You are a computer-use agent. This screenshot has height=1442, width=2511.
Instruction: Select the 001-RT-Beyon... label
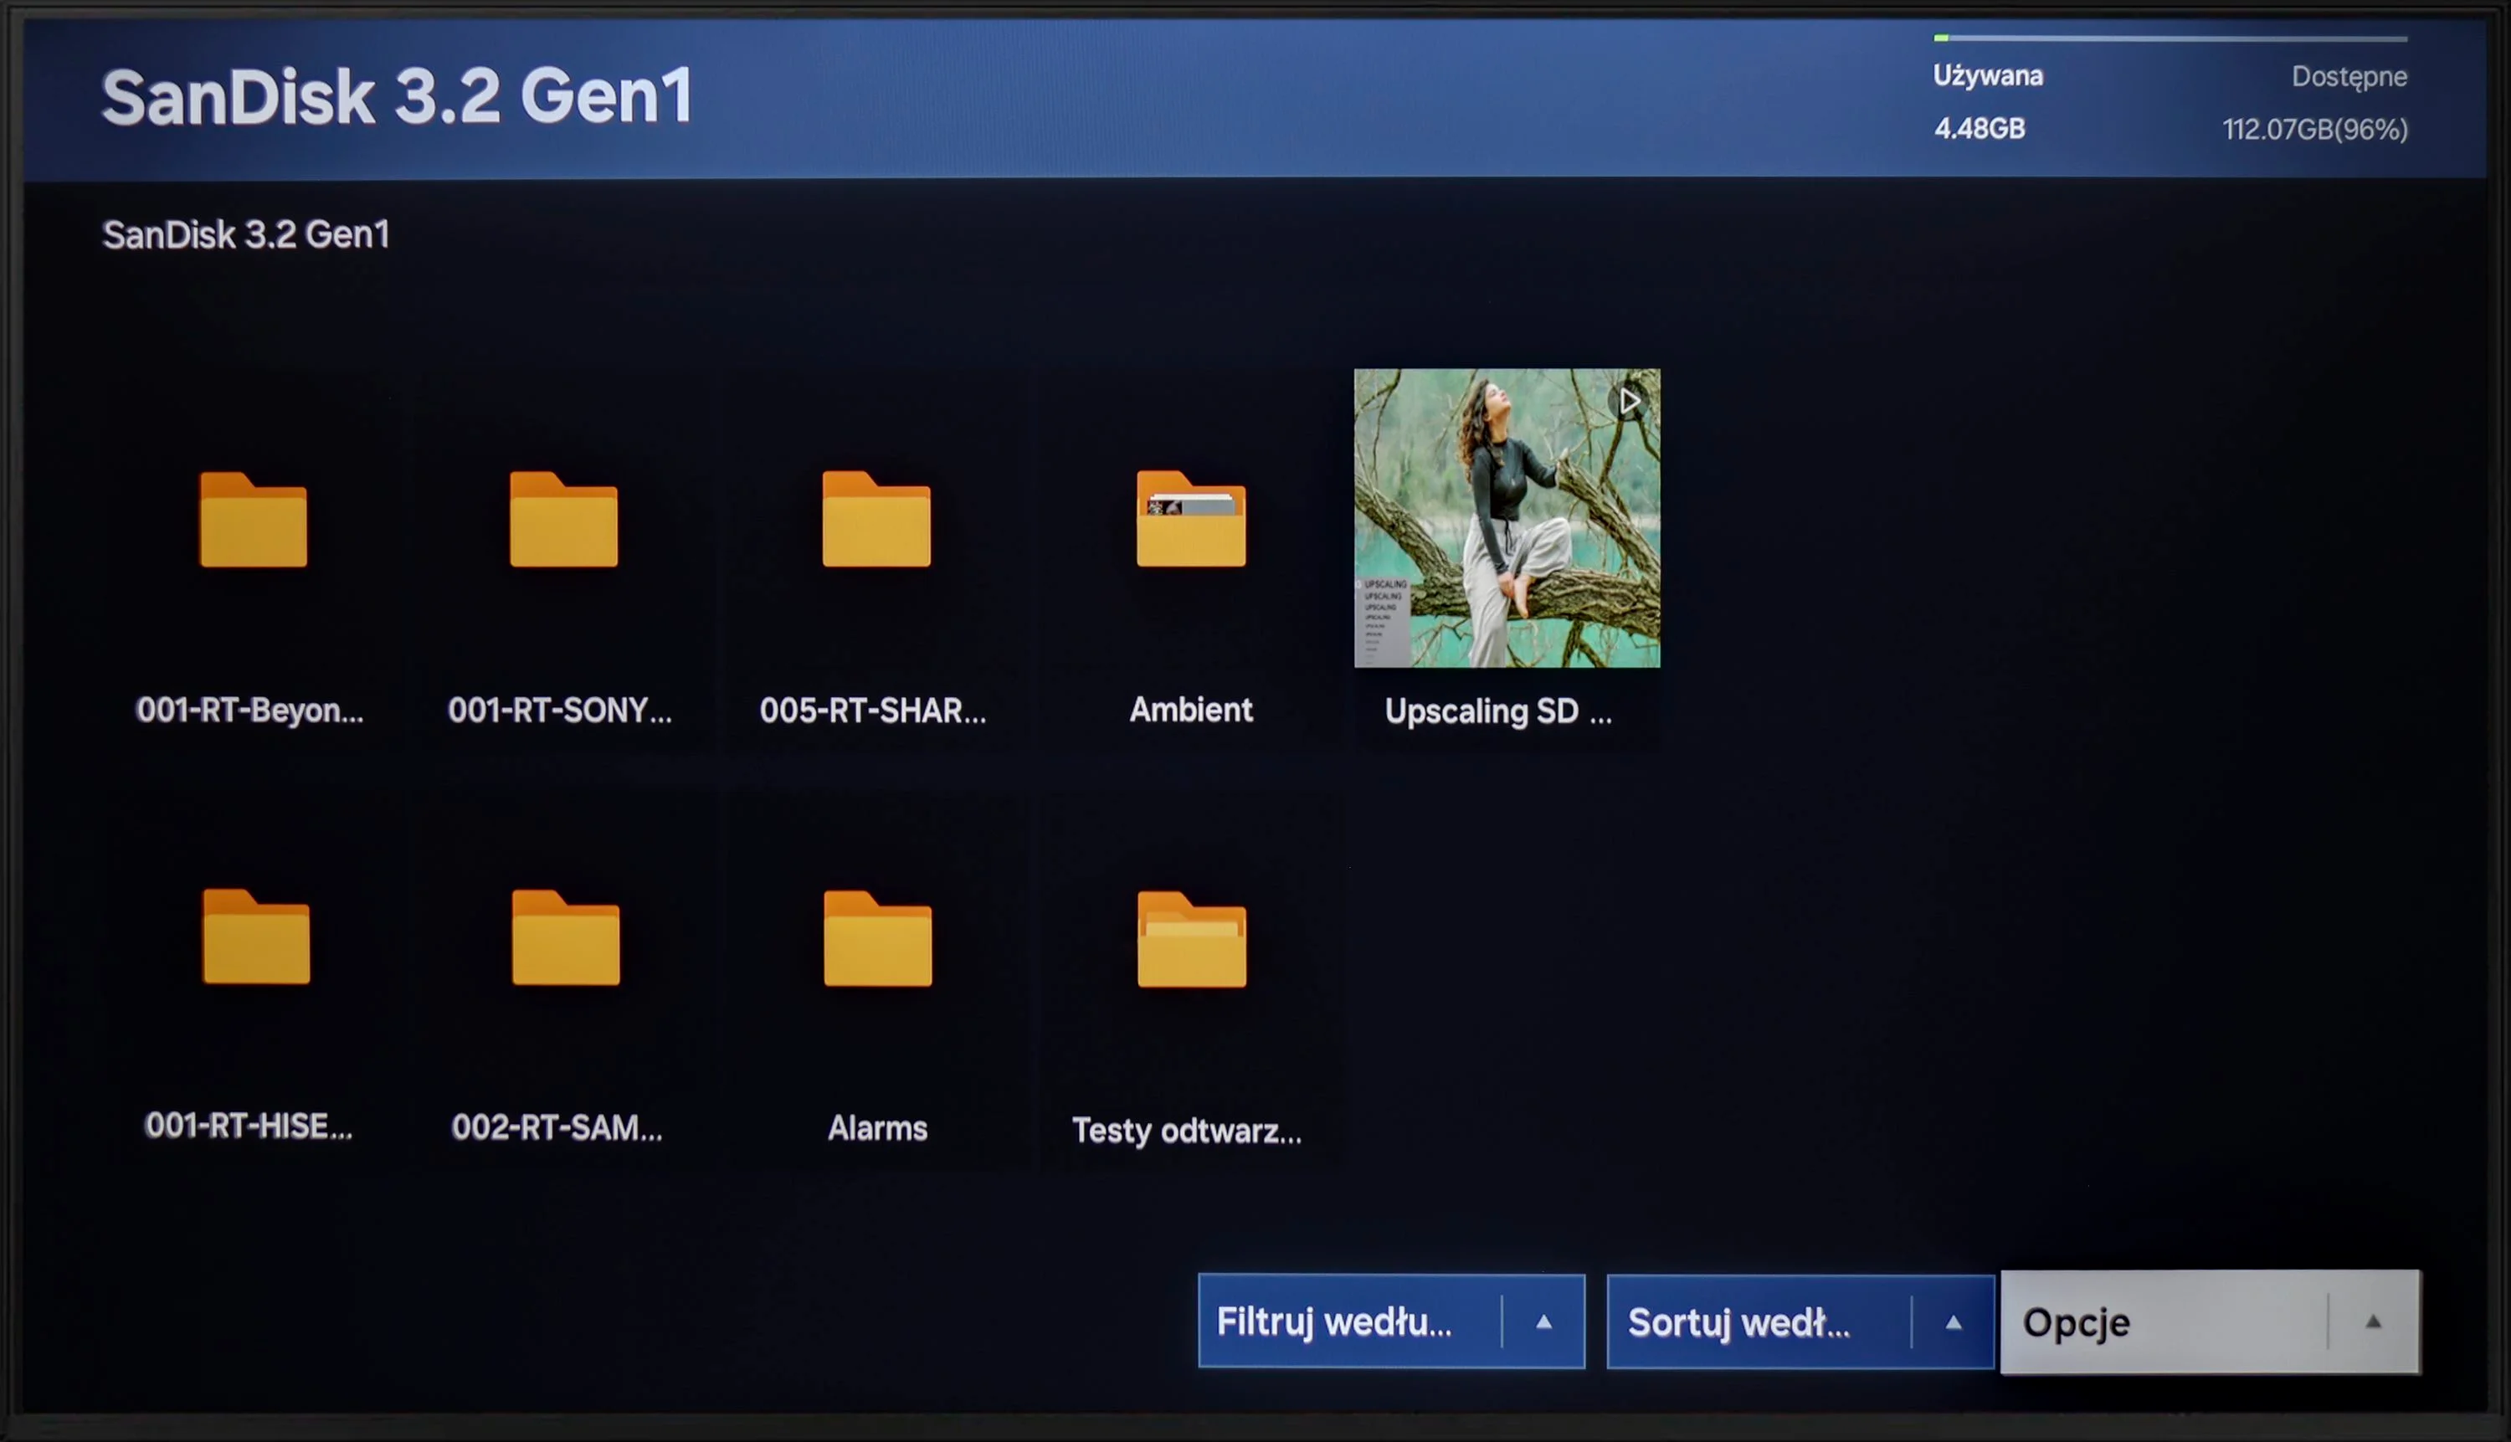tap(249, 710)
